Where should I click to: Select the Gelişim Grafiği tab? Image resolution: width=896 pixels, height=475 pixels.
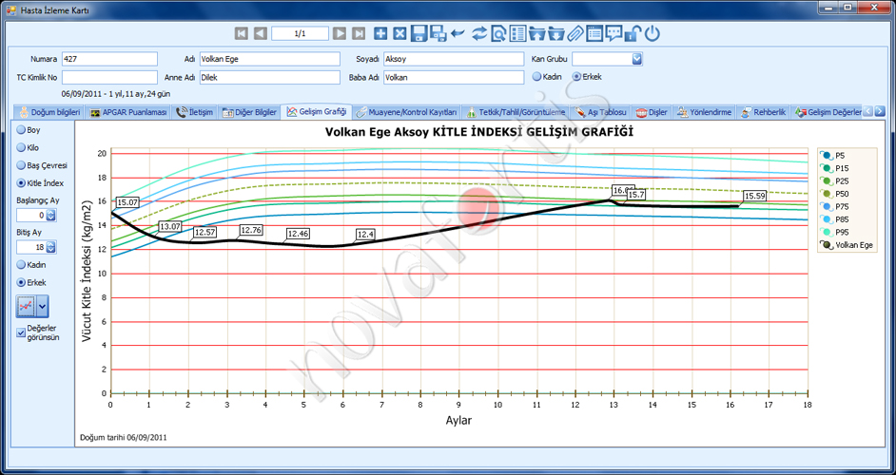(317, 112)
